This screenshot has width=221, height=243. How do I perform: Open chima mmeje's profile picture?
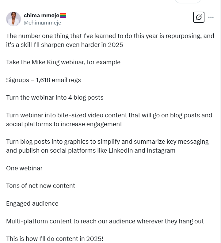click(x=13, y=19)
